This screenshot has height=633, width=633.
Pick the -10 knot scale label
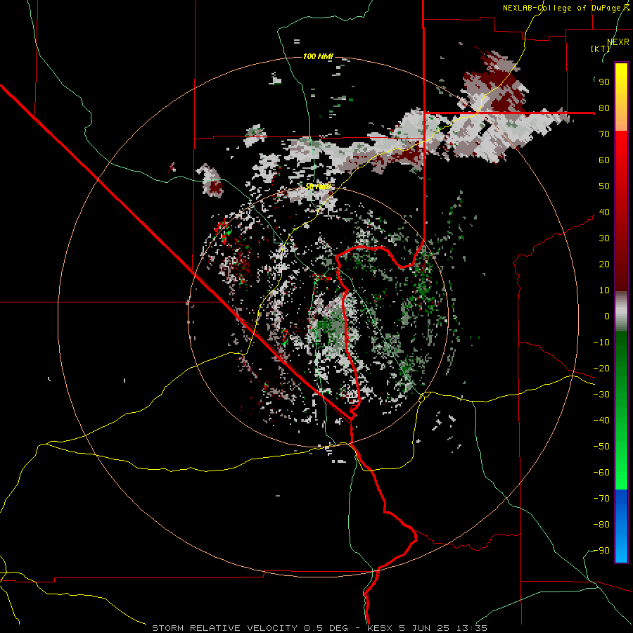601,343
